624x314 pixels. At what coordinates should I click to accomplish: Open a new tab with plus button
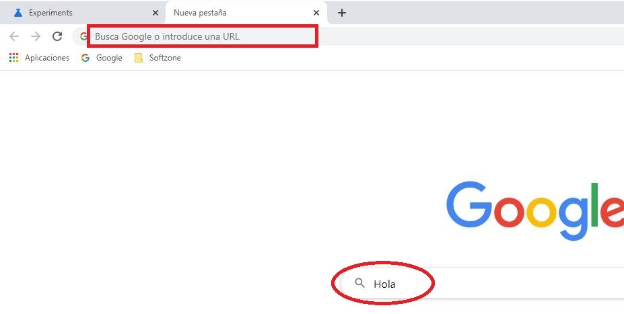pyautogui.click(x=342, y=13)
